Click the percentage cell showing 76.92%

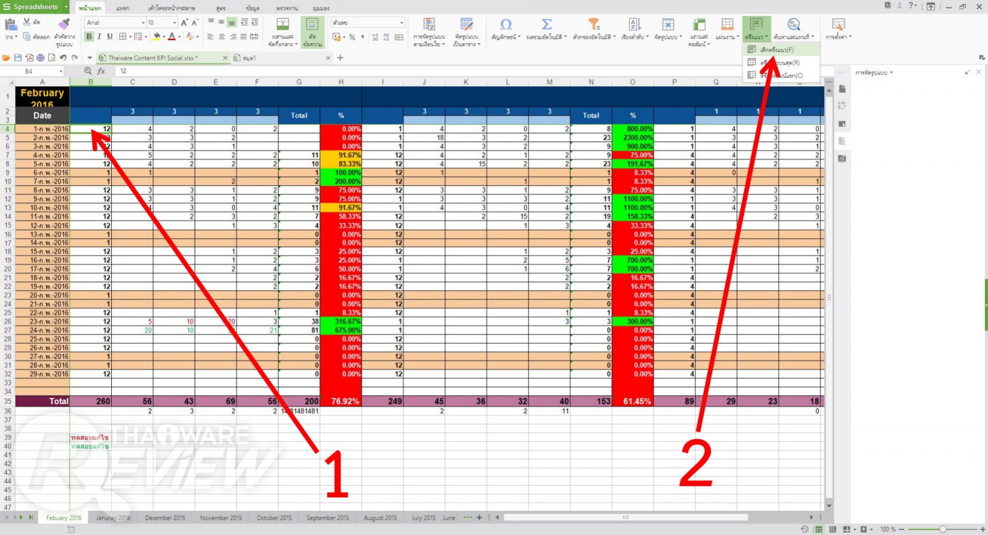(341, 401)
